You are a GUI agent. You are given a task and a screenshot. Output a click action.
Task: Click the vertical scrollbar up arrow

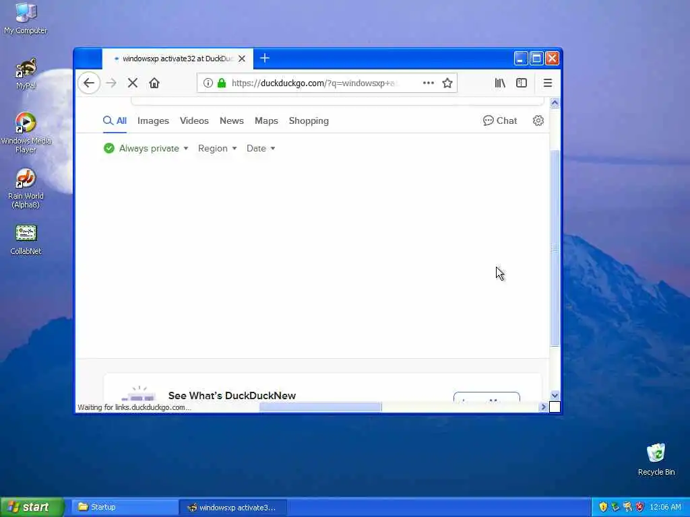pyautogui.click(x=555, y=102)
